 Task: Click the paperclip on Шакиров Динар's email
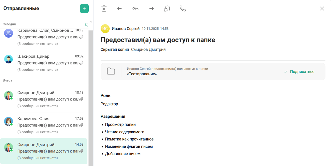(x=81, y=63)
